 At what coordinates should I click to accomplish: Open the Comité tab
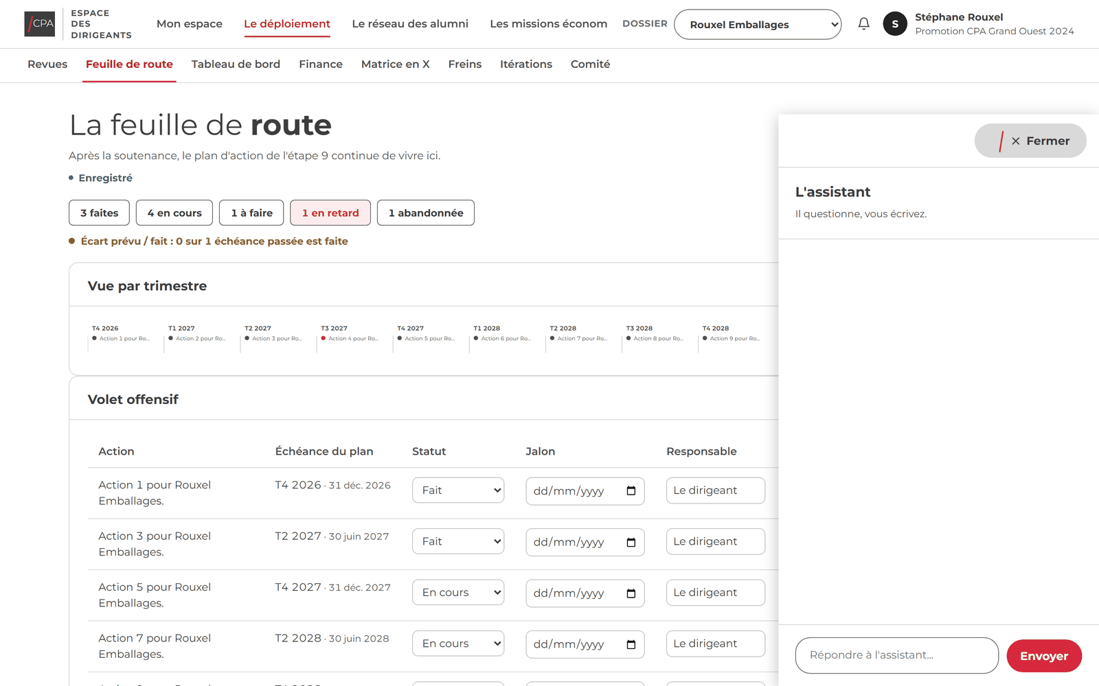coord(591,64)
